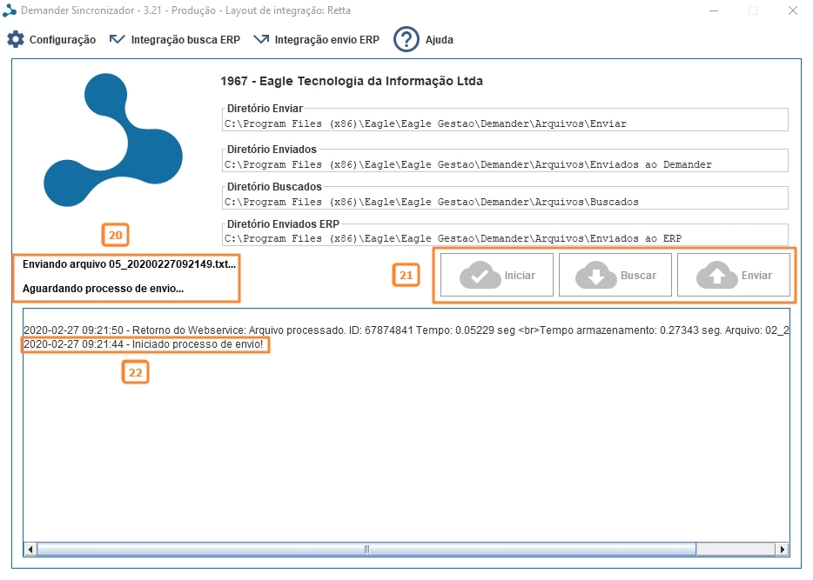Click the log scrollbar left arrow

30,549
